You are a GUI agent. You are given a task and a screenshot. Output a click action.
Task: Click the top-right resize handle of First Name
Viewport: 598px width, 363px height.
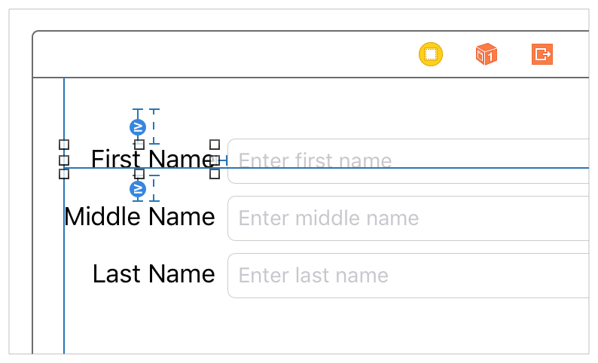click(215, 145)
